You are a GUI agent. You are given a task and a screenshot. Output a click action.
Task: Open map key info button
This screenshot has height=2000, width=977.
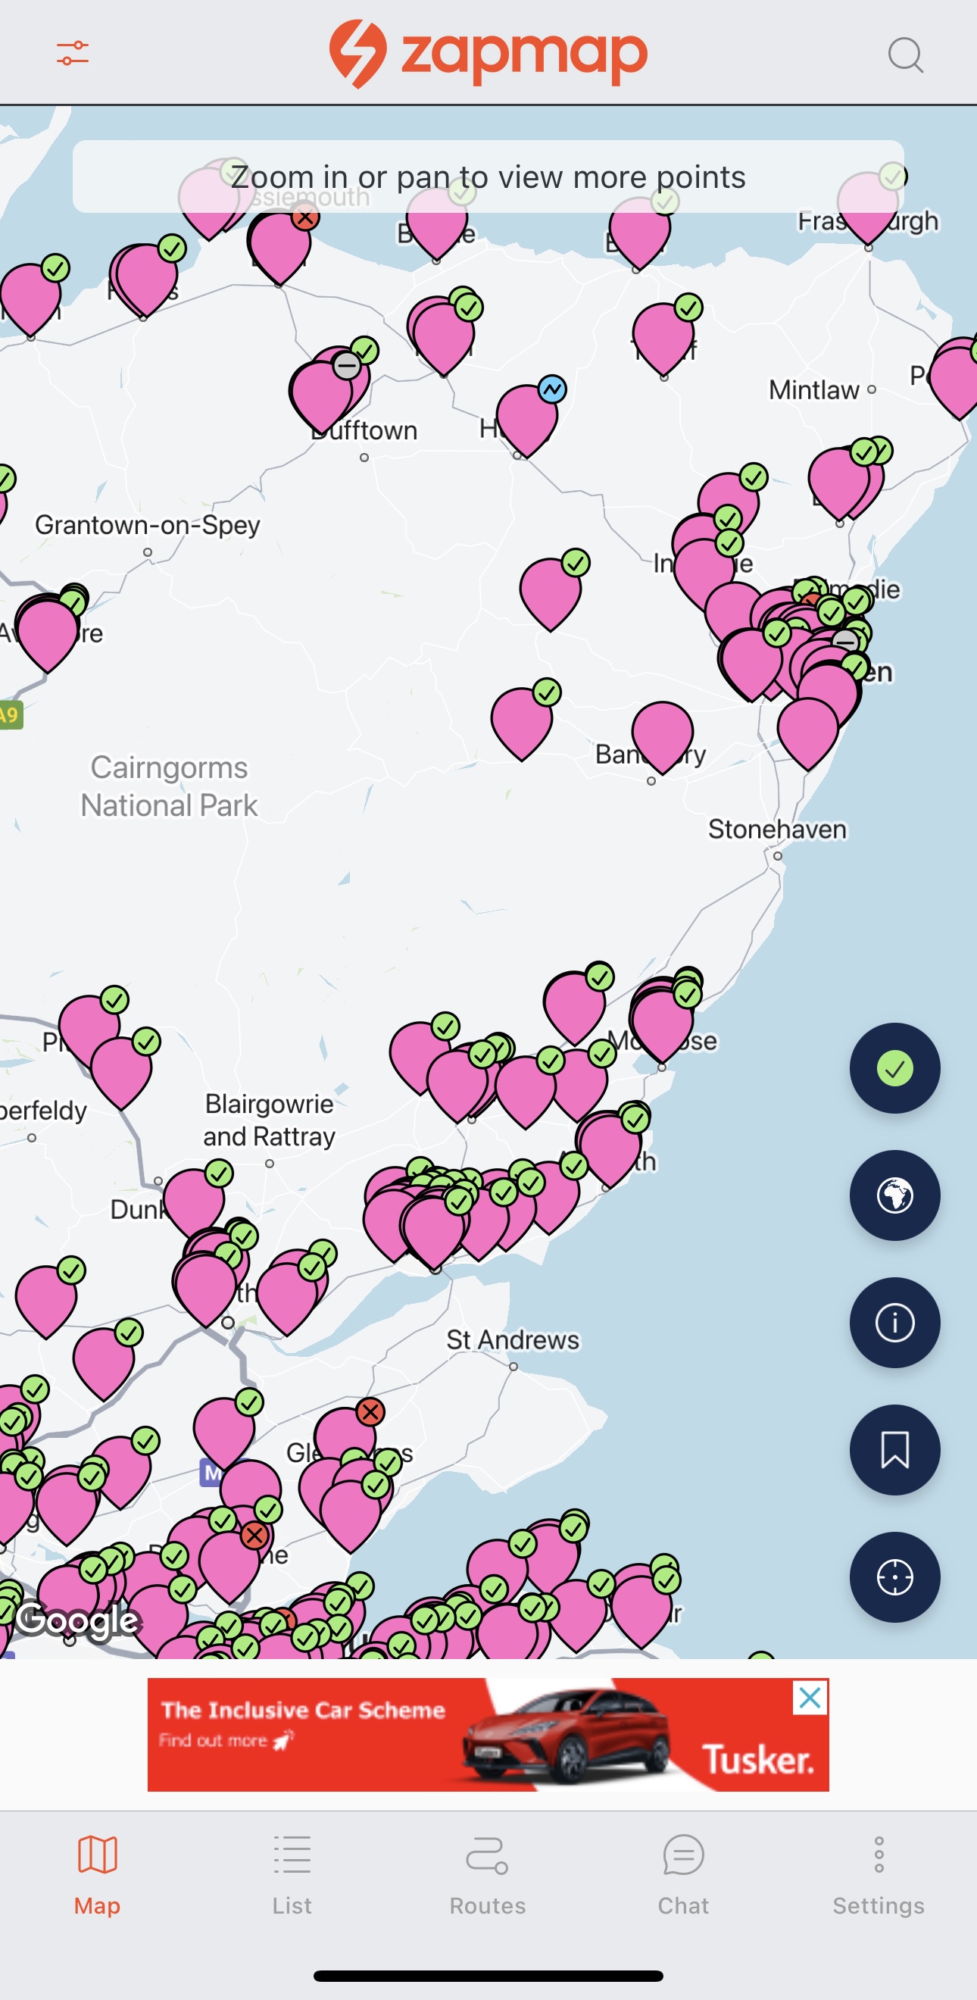[x=894, y=1323]
